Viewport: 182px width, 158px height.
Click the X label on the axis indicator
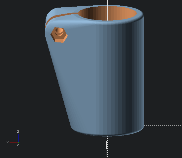[8, 142]
